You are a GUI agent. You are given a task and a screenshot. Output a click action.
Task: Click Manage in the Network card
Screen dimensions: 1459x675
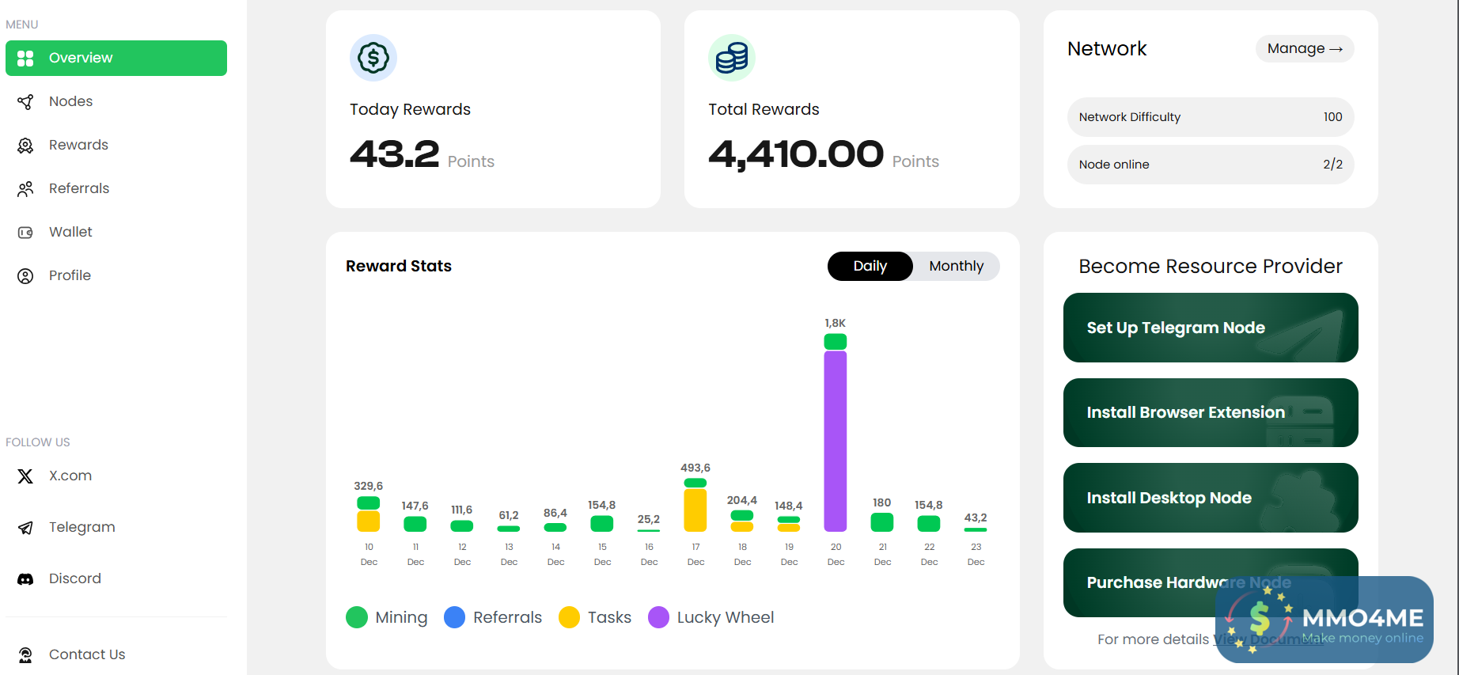tap(1304, 49)
